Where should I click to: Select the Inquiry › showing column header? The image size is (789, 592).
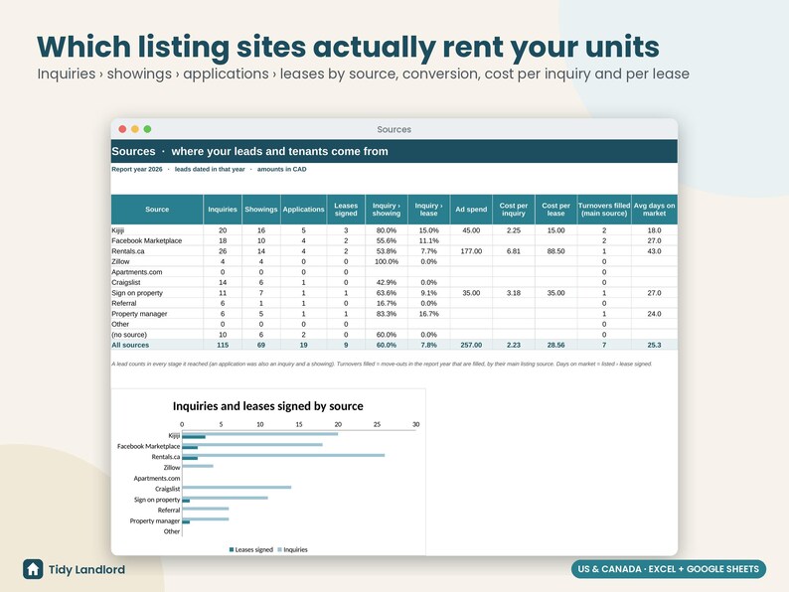387,210
